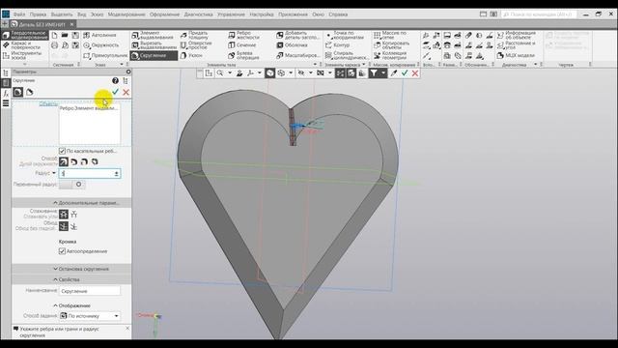618x348 pixels.
Task: Choose Спираль цилиндрическая tool
Action: [347, 56]
